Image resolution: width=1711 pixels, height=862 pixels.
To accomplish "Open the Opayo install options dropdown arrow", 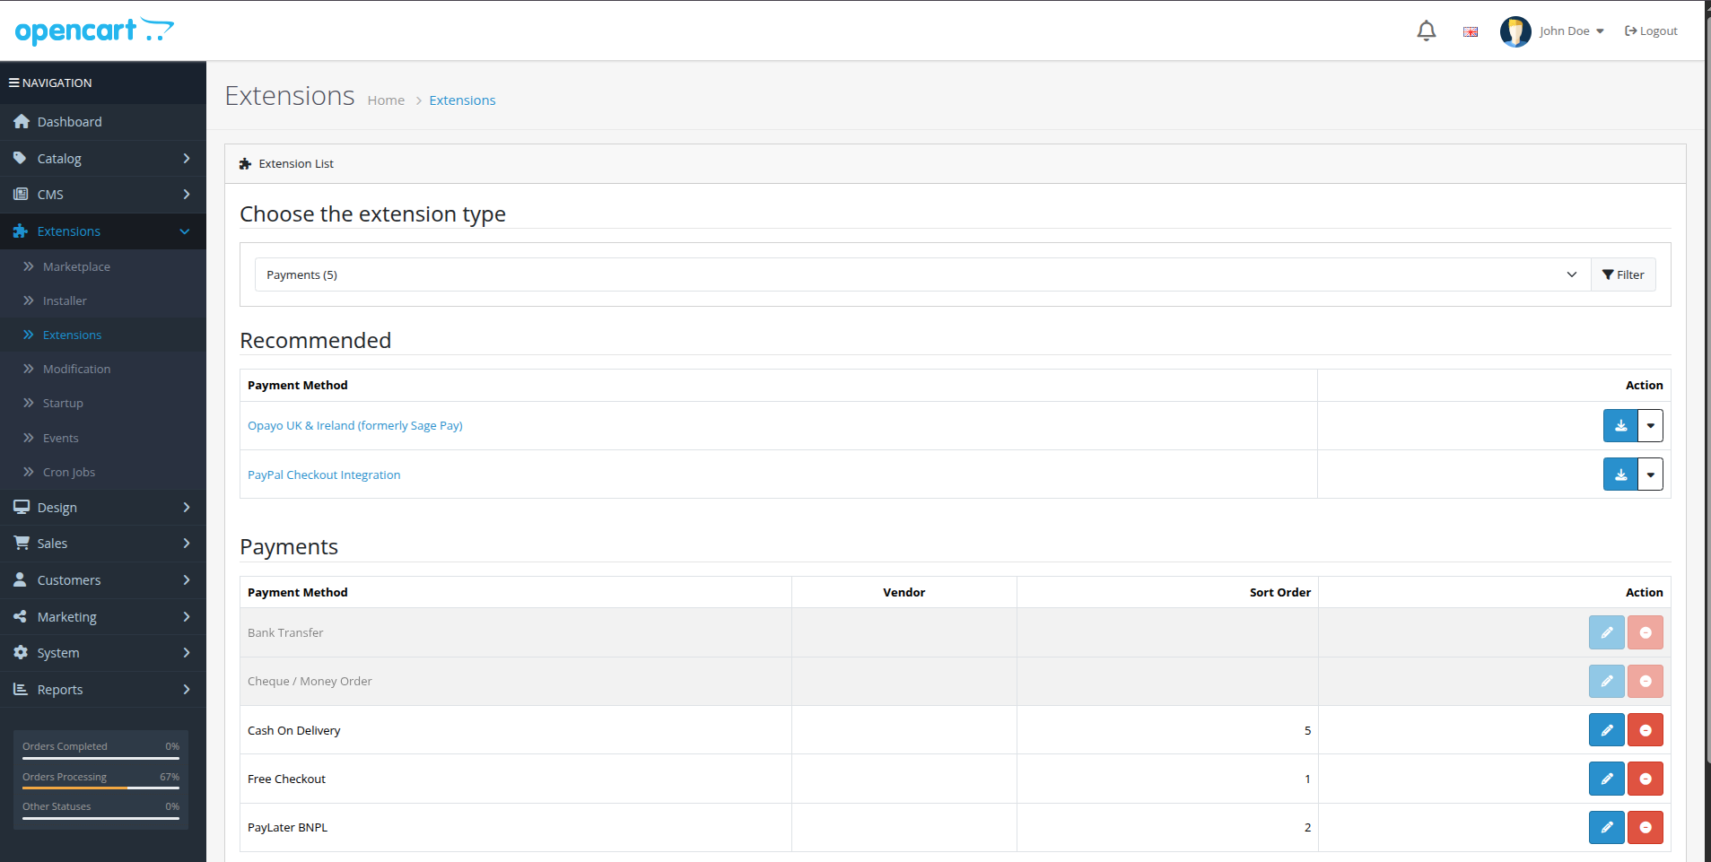I will click(x=1650, y=426).
